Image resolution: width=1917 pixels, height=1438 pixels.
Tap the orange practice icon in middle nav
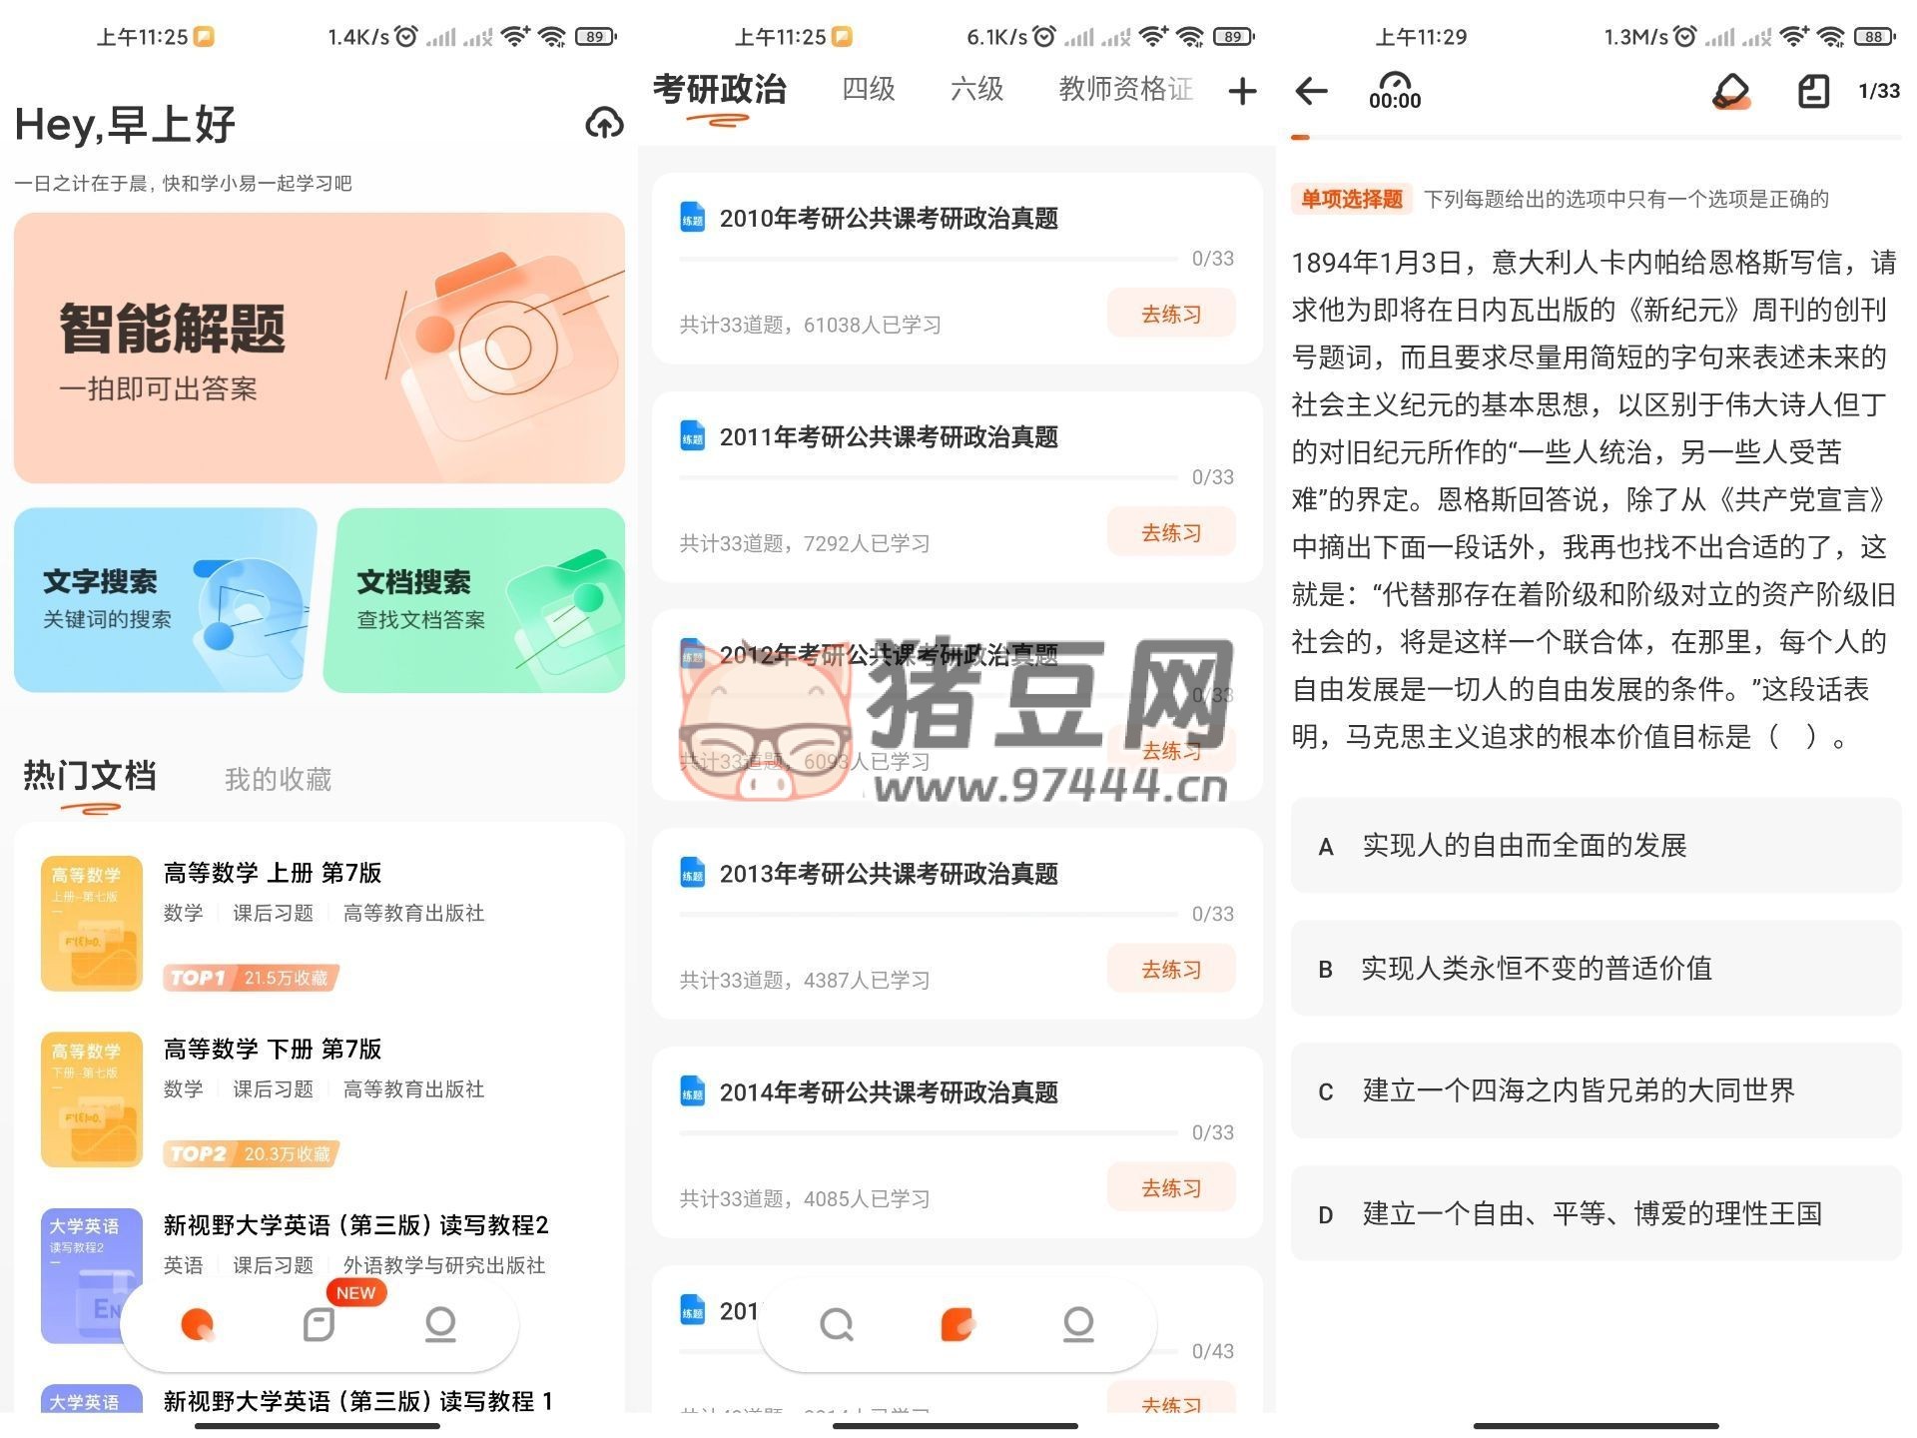958,1324
